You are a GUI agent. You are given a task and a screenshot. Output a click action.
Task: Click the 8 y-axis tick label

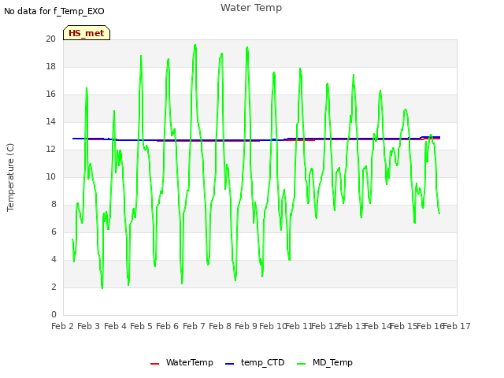click(x=54, y=205)
